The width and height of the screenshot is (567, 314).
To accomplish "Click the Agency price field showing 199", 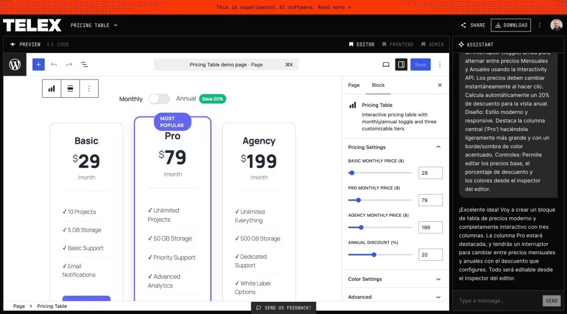I will 430,227.
